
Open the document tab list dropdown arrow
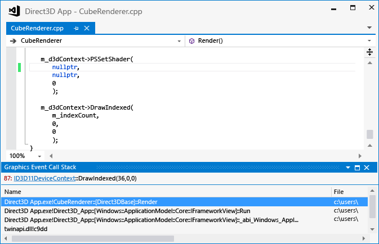(369, 28)
